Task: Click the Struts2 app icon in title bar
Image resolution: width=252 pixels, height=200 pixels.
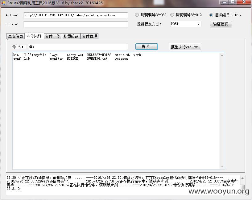Action: coord(3,3)
